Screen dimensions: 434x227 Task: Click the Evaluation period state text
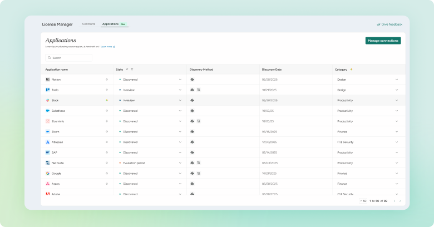[x=134, y=163]
